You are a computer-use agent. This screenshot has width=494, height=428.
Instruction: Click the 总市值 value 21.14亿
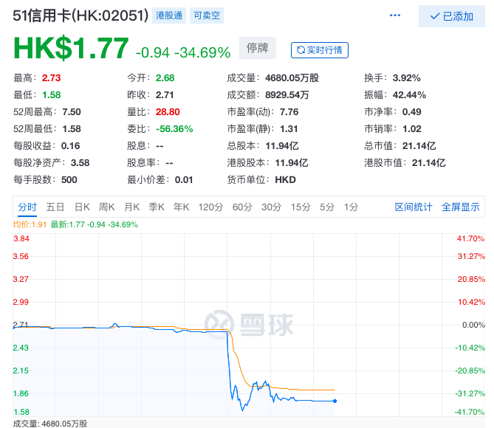(x=419, y=146)
